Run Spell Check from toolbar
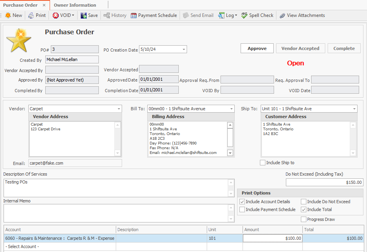 244,15
